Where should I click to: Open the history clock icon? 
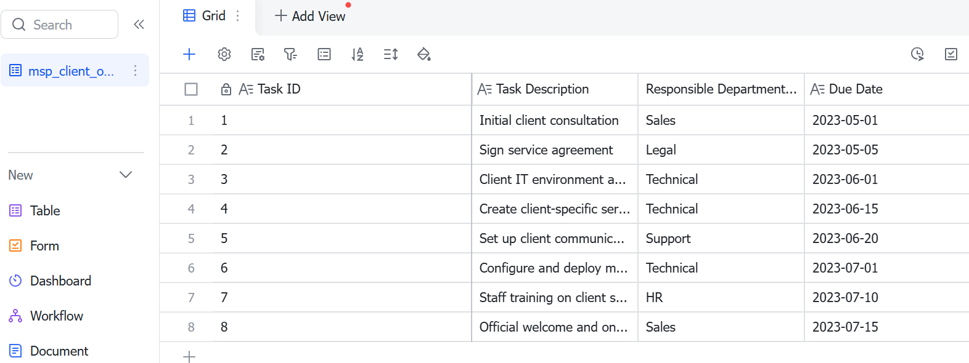click(x=917, y=54)
